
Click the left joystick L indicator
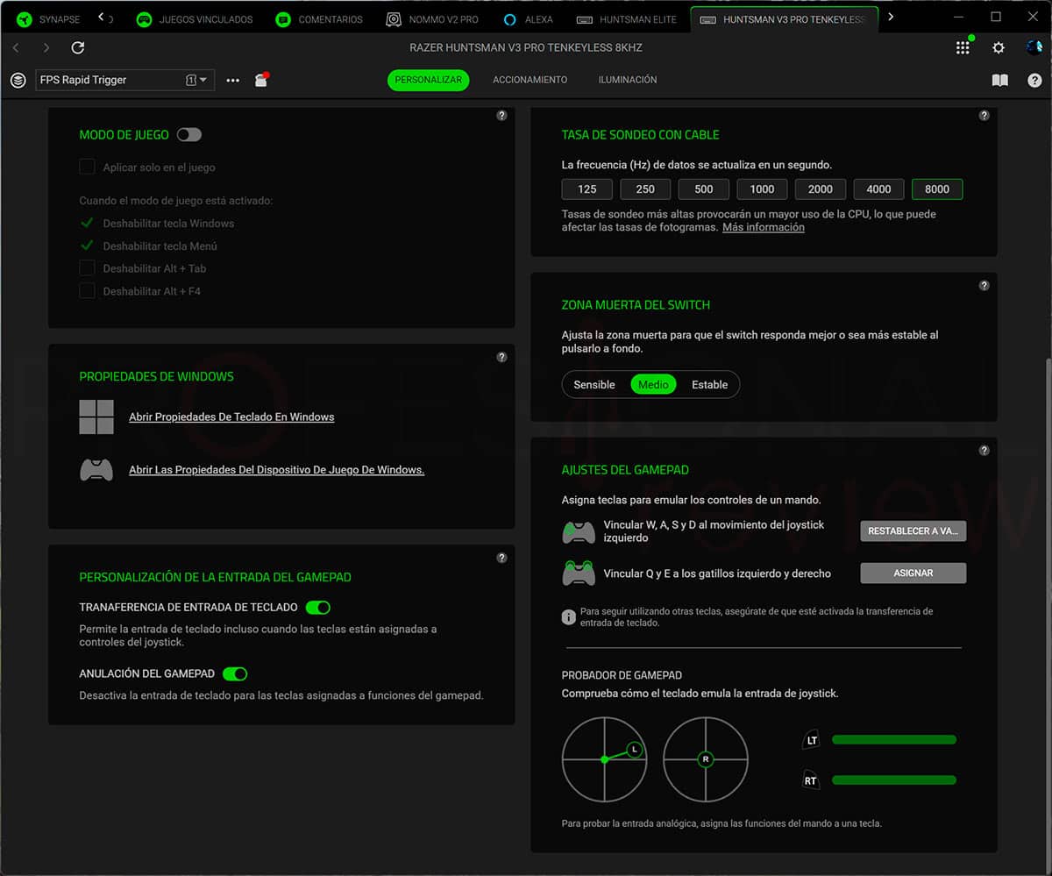click(x=635, y=750)
